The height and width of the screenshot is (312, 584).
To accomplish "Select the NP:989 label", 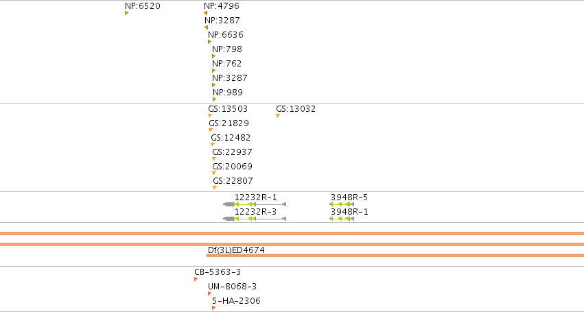I will click(228, 93).
